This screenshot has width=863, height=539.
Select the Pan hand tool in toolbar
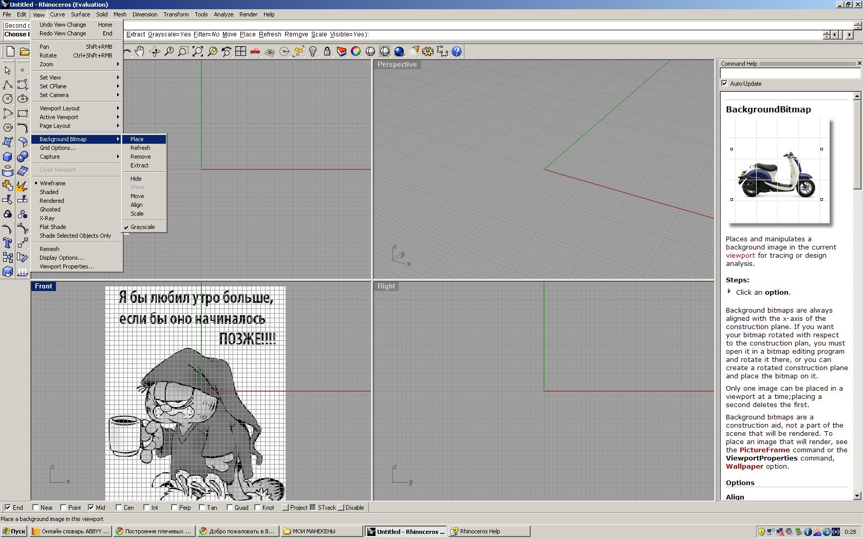140,51
